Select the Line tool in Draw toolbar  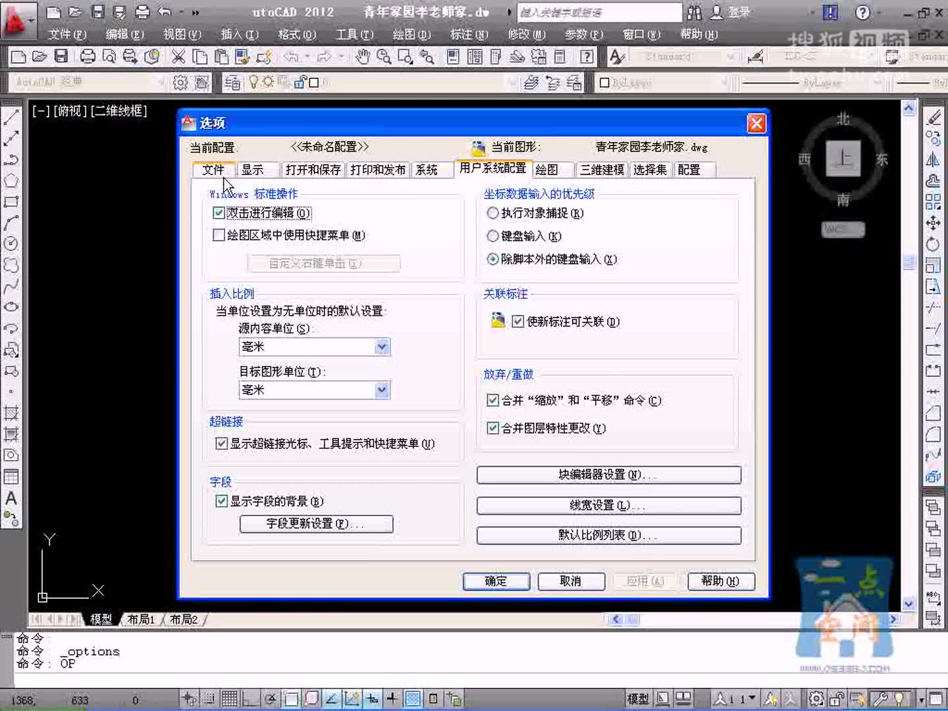[11, 118]
